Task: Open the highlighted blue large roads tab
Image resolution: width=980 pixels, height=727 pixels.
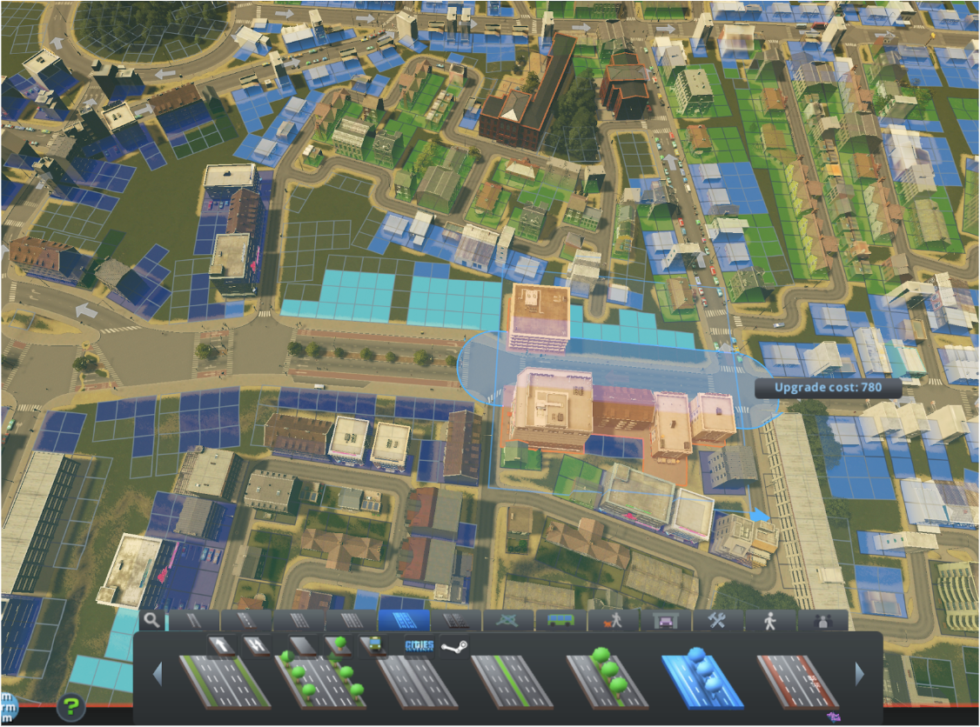Action: pyautogui.click(x=404, y=621)
